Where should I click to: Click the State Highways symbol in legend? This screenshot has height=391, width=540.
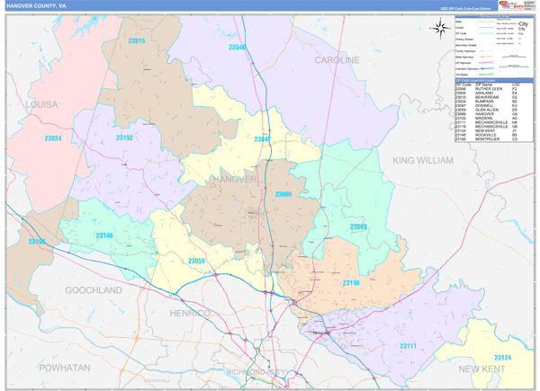tap(484, 56)
